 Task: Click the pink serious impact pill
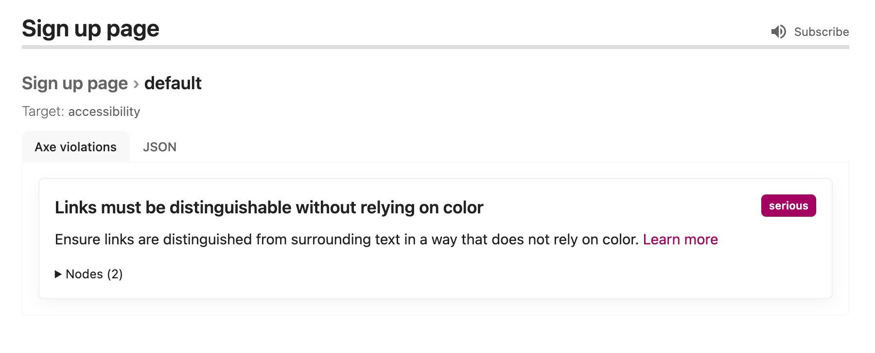coord(788,205)
